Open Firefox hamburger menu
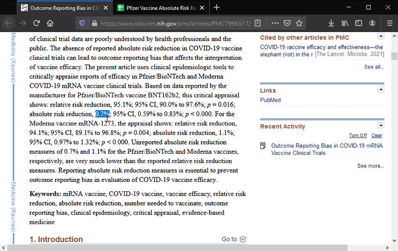 click(x=390, y=23)
